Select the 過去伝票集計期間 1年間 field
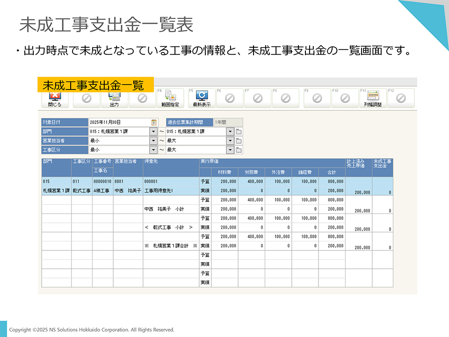The width and height of the screenshot is (449, 337). click(x=228, y=123)
